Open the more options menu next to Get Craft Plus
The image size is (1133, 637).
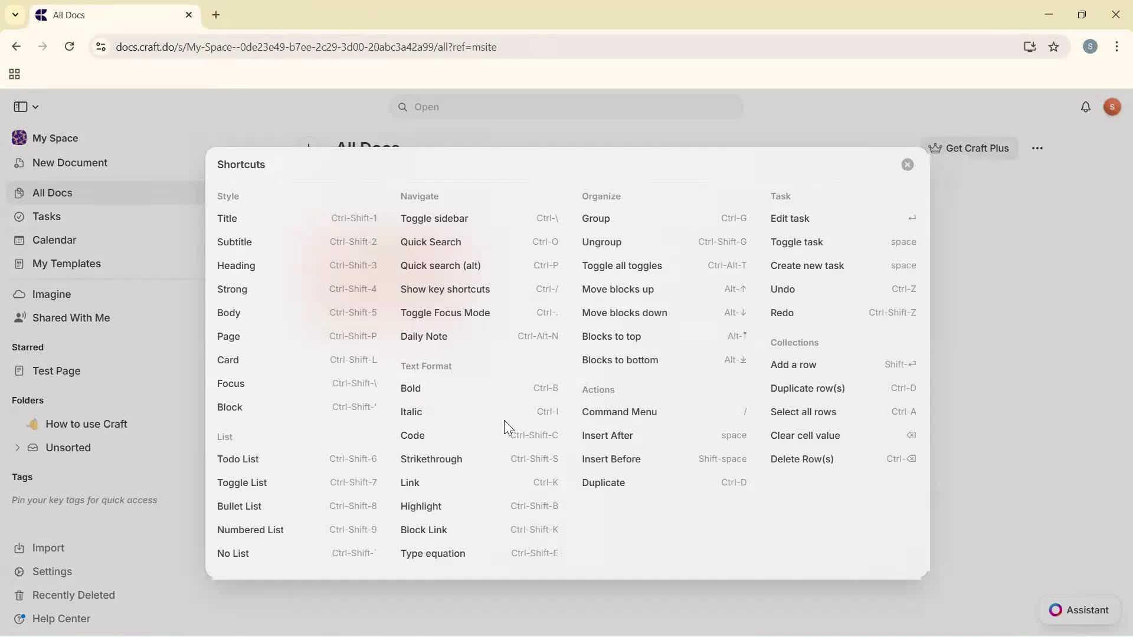1038,148
